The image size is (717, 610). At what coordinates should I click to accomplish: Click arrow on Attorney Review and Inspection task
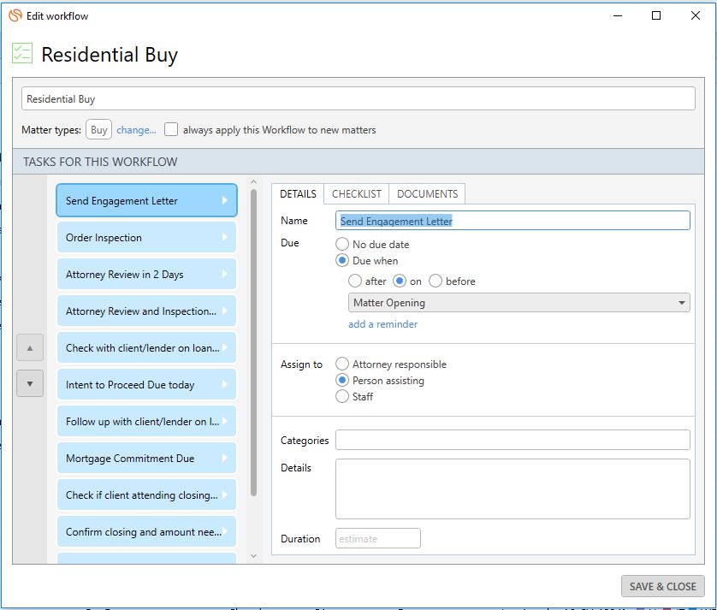pyautogui.click(x=224, y=311)
